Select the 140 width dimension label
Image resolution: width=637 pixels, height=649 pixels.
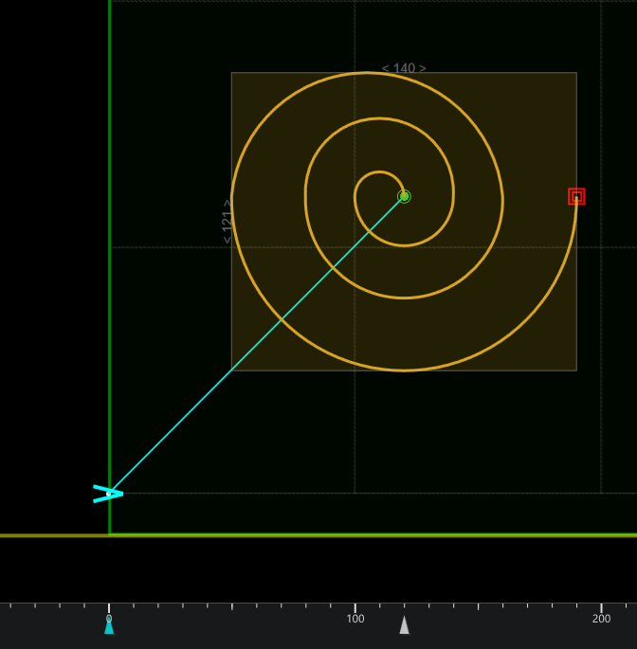click(404, 68)
